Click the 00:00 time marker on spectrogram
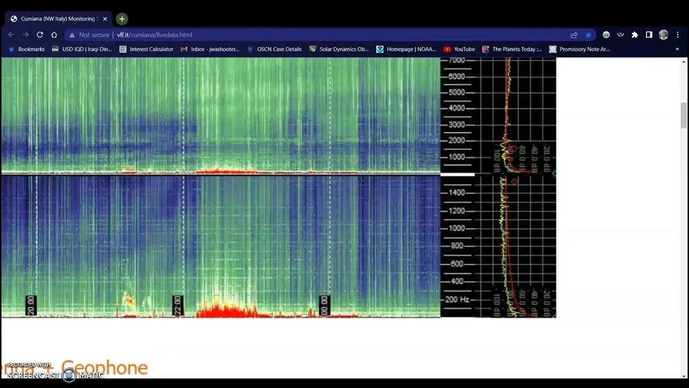Image resolution: width=689 pixels, height=388 pixels. (x=324, y=306)
